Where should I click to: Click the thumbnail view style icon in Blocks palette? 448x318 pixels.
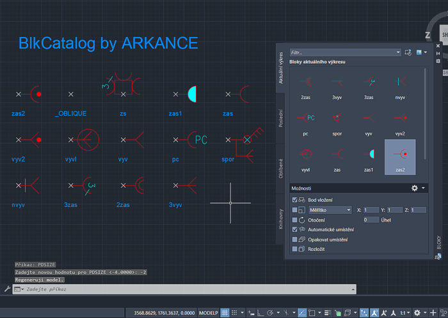419,52
